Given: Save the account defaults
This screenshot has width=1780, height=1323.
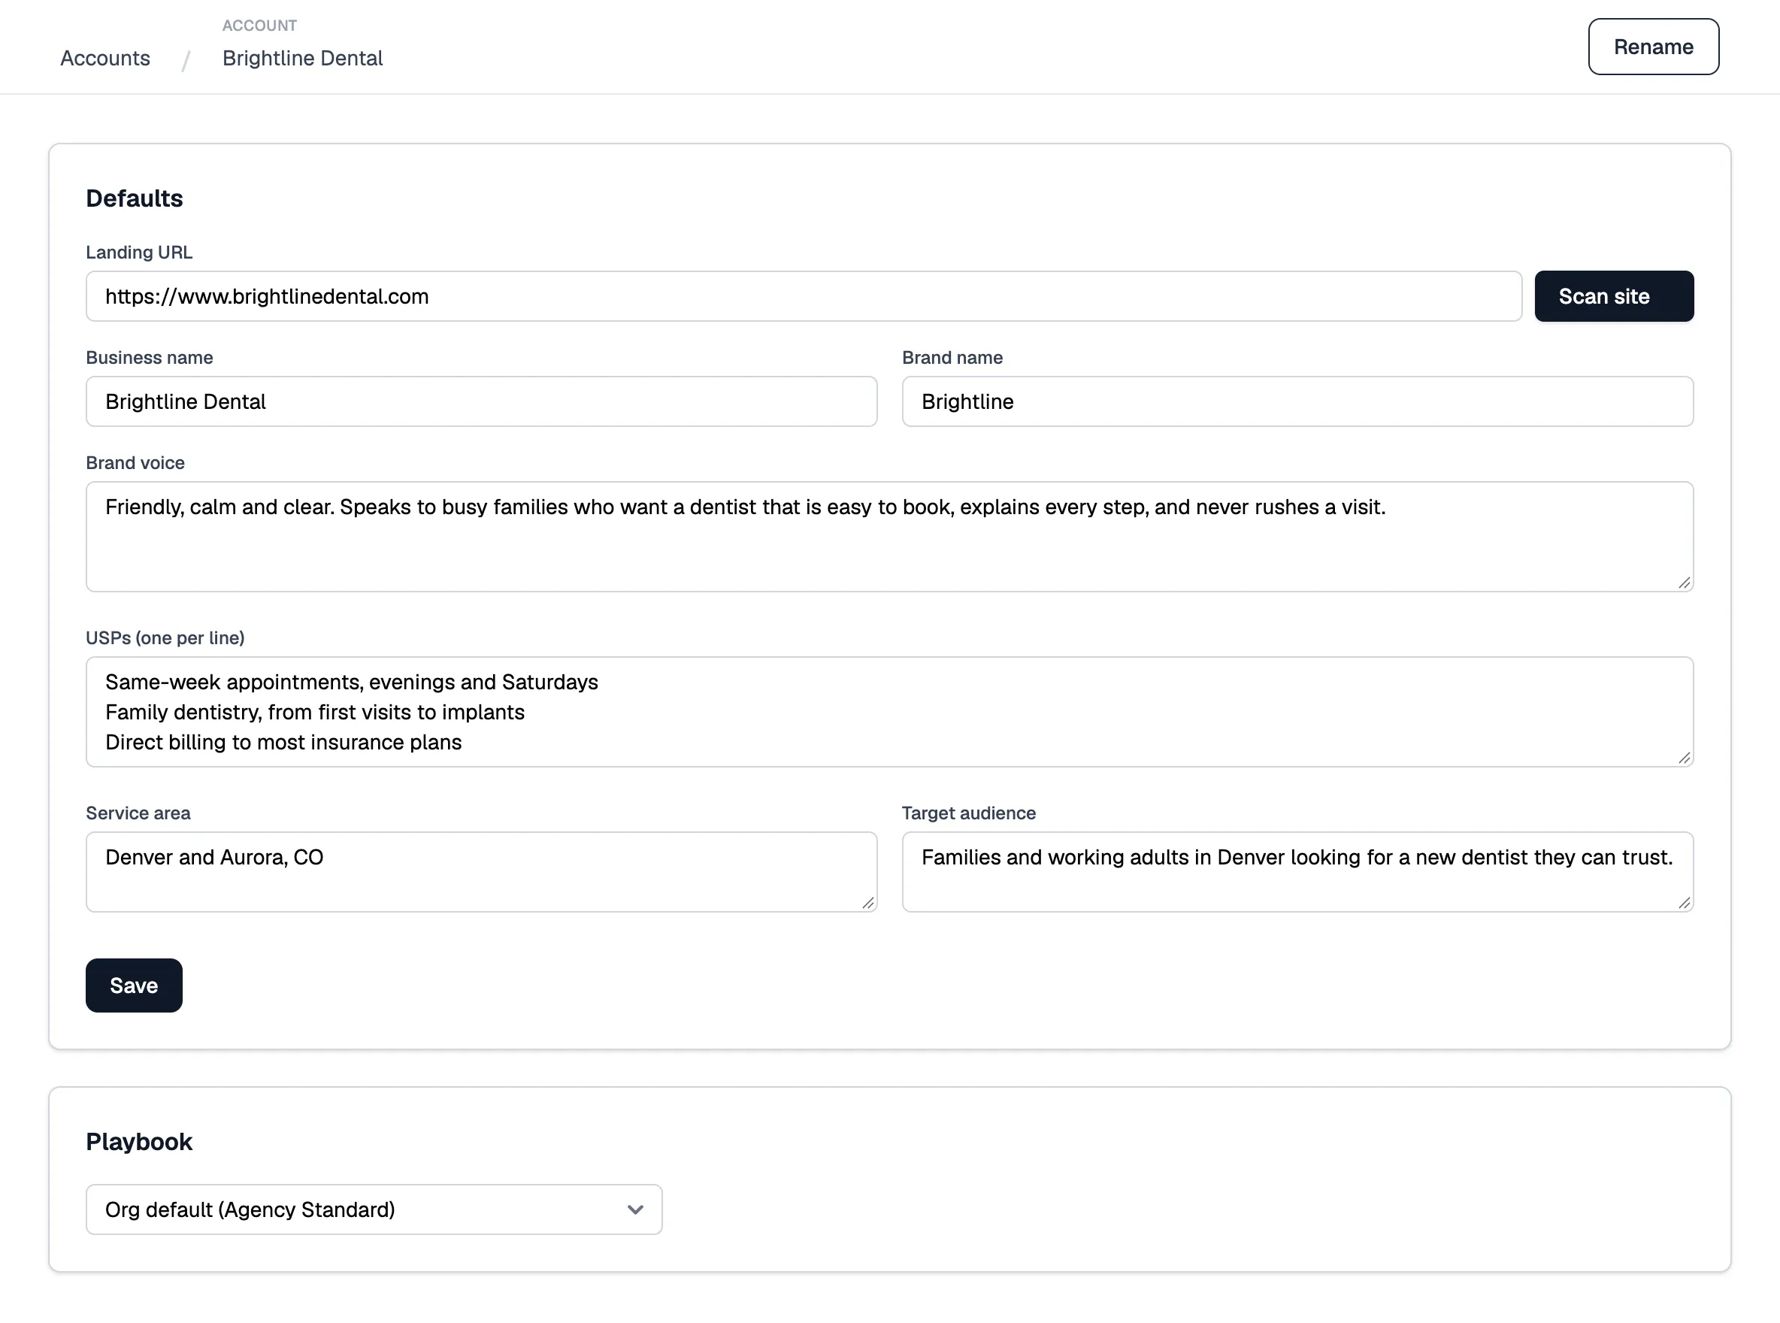Looking at the screenshot, I should click(x=134, y=985).
